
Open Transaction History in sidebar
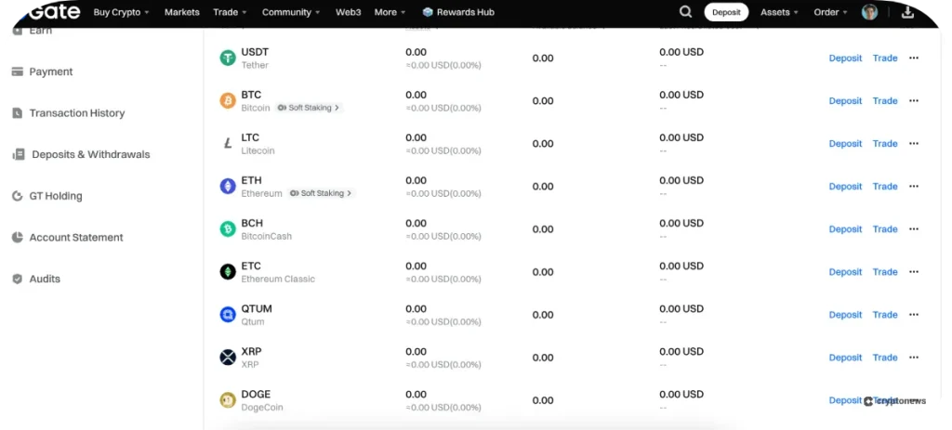point(77,112)
